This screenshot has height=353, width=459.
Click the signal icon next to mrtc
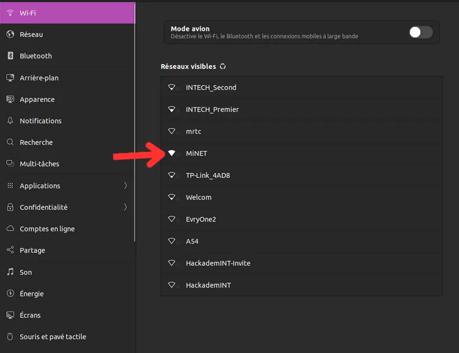click(x=172, y=131)
